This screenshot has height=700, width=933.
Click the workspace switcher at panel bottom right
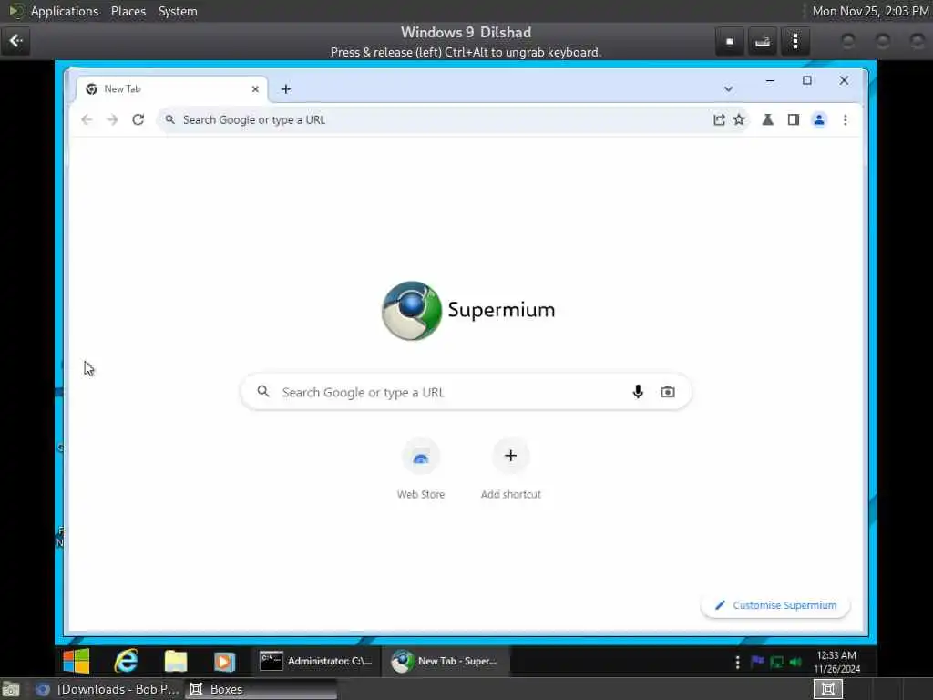click(x=827, y=689)
